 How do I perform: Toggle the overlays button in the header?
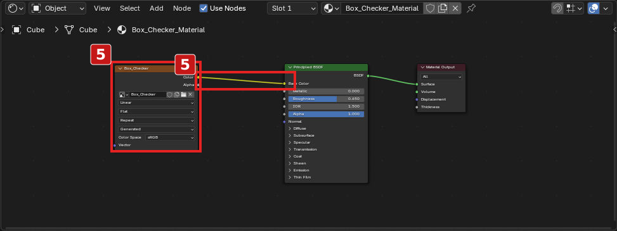tap(594, 8)
